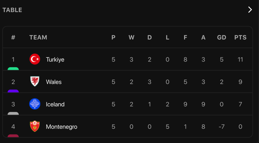Select the Iceland team name
This screenshot has width=259, height=143.
55,104
